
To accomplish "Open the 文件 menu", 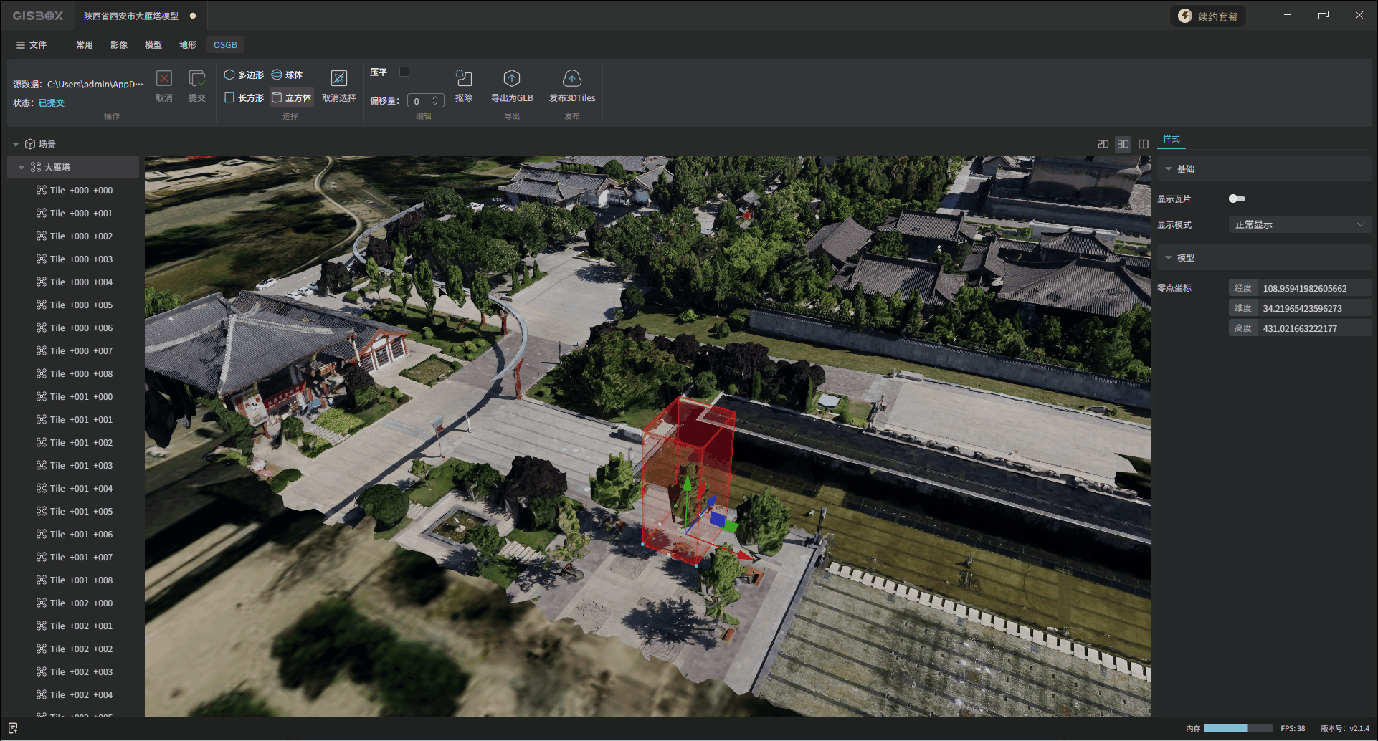I will [32, 44].
